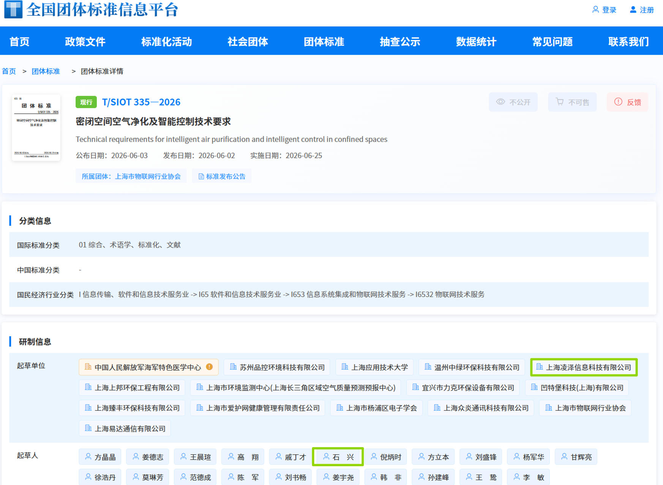Click the orange warning icon on 中国人民解放军海军特色医学中心
The width and height of the screenshot is (663, 485).
pos(209,367)
